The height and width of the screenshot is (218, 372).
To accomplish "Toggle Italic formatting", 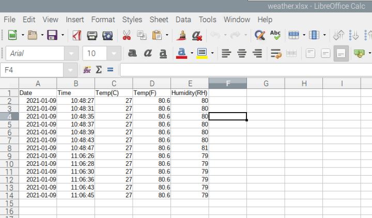I will click(148, 53).
